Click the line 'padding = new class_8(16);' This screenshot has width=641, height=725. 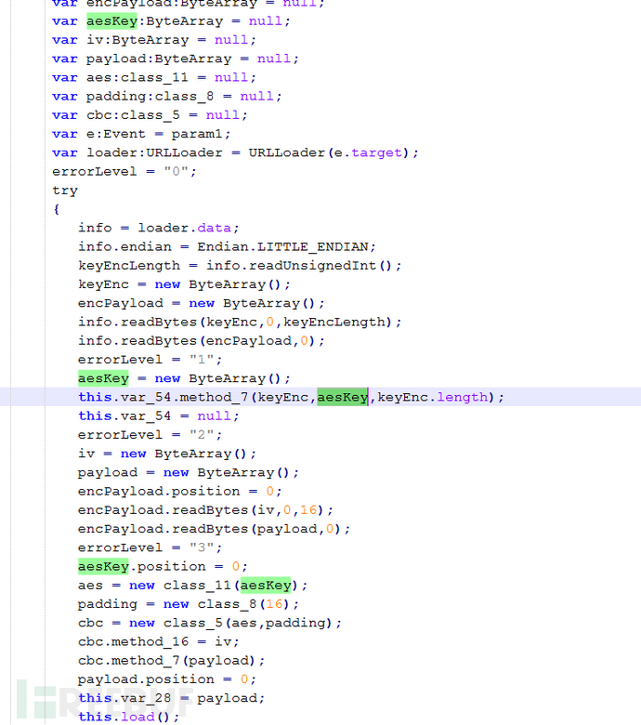coord(189,604)
